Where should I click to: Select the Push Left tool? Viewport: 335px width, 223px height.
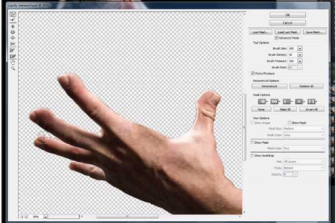[x=13, y=44]
